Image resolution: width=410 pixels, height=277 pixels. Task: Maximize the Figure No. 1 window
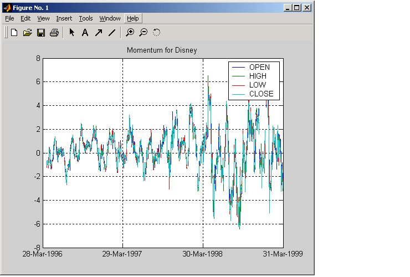tap(297, 8)
